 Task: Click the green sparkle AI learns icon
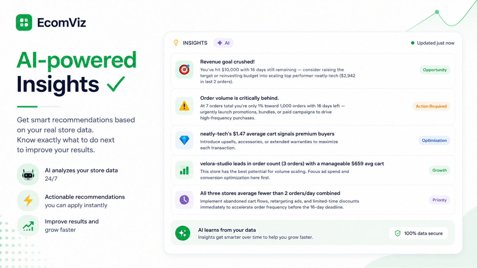[x=183, y=233]
